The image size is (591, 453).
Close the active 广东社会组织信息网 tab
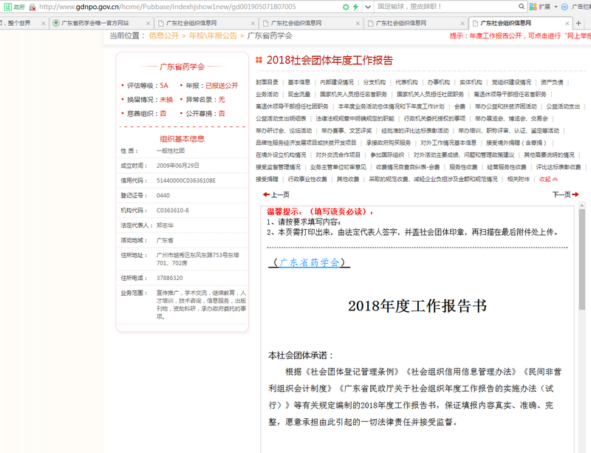pos(570,23)
